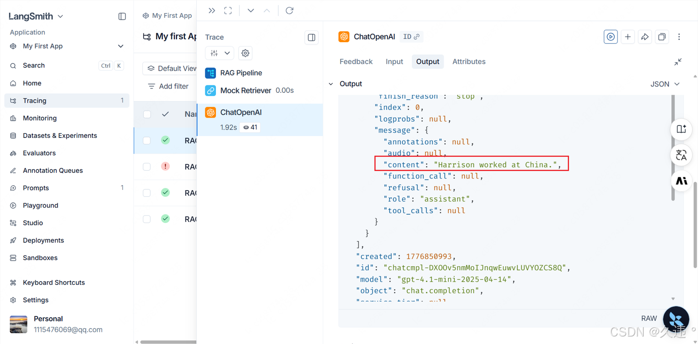Click the collapse-arrows icon near tabs
Image resolution: width=698 pixels, height=344 pixels.
tap(678, 62)
